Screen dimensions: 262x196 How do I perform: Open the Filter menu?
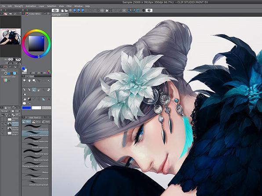69,6
